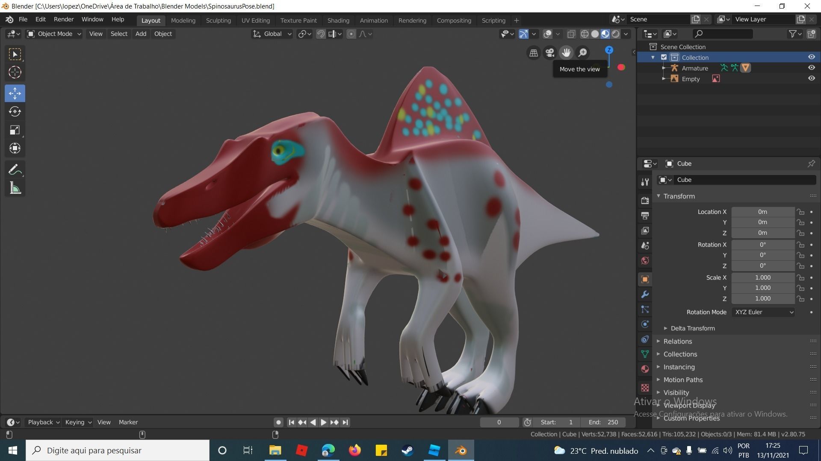Toggle the camera view icon
Image resolution: width=821 pixels, height=461 pixels.
[550, 53]
